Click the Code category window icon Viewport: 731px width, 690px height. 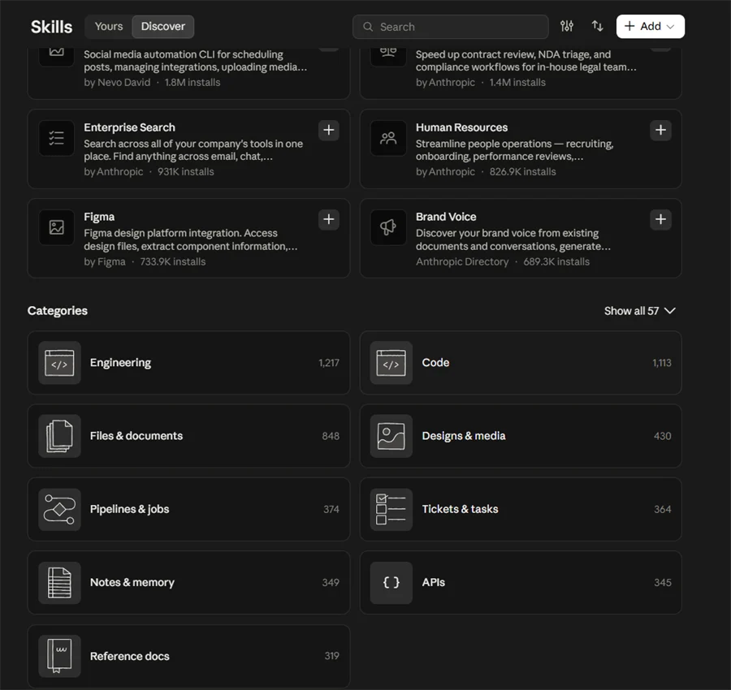point(391,363)
